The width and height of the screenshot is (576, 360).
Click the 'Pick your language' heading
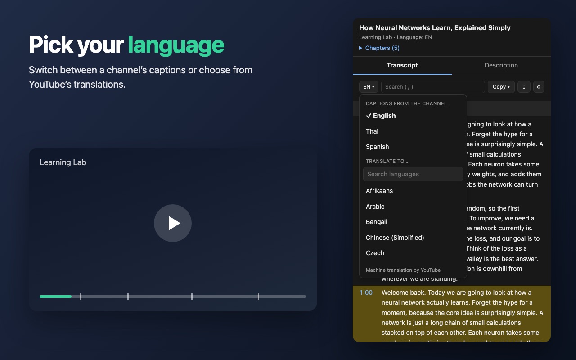click(126, 45)
